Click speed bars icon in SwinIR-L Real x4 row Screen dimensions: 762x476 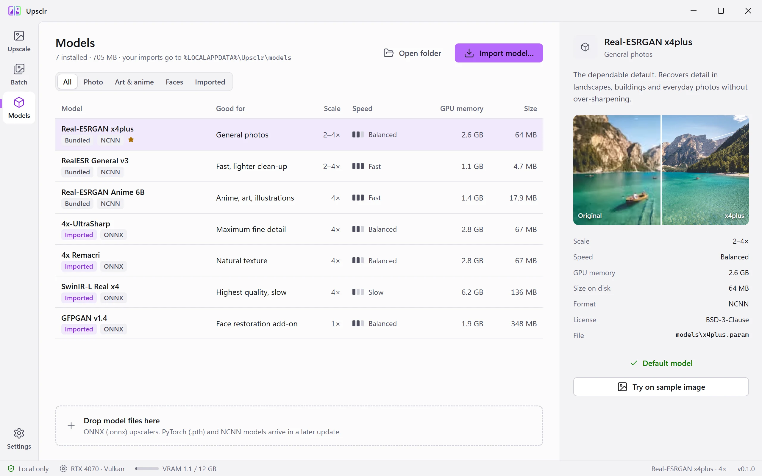pyautogui.click(x=358, y=292)
